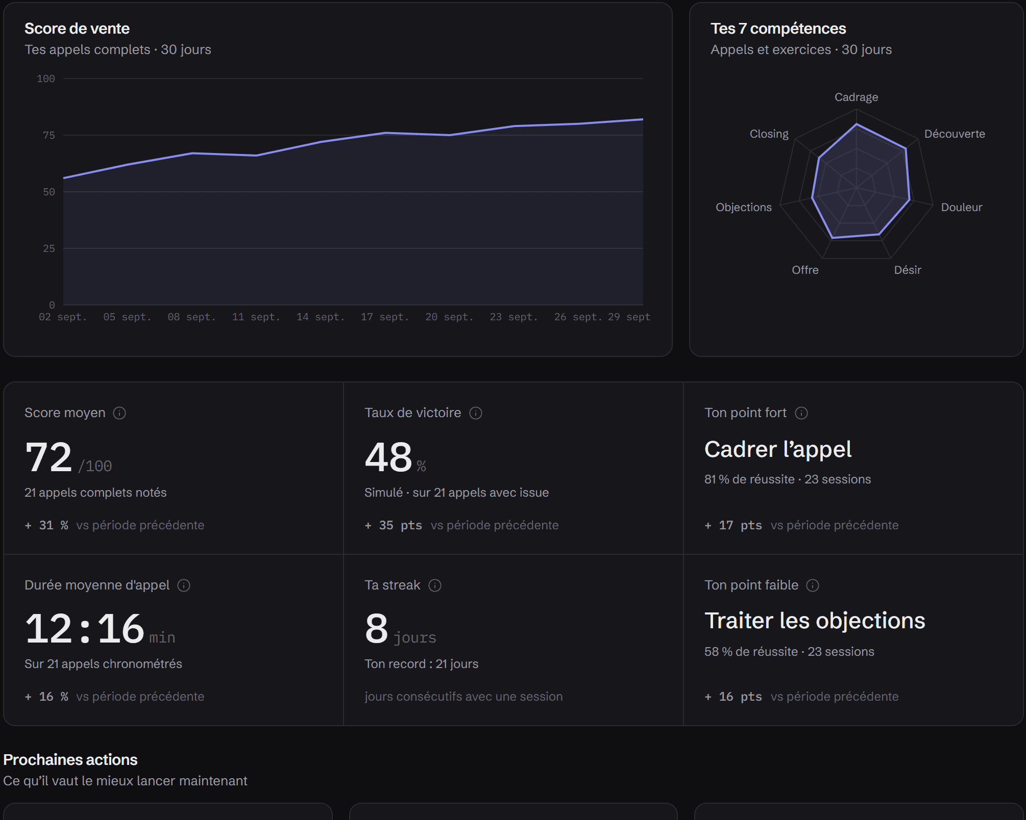Click the Cadrer l'appel strength text

(x=778, y=449)
